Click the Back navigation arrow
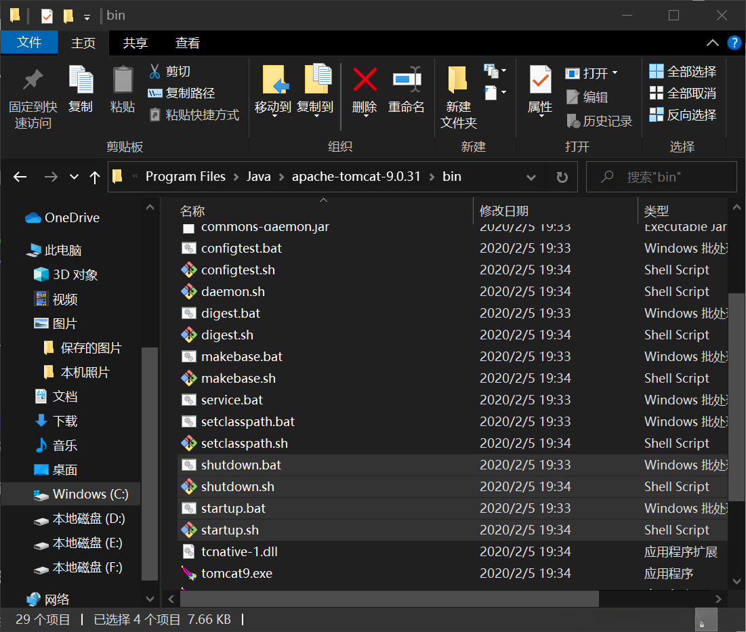The height and width of the screenshot is (632, 746). pyautogui.click(x=20, y=177)
